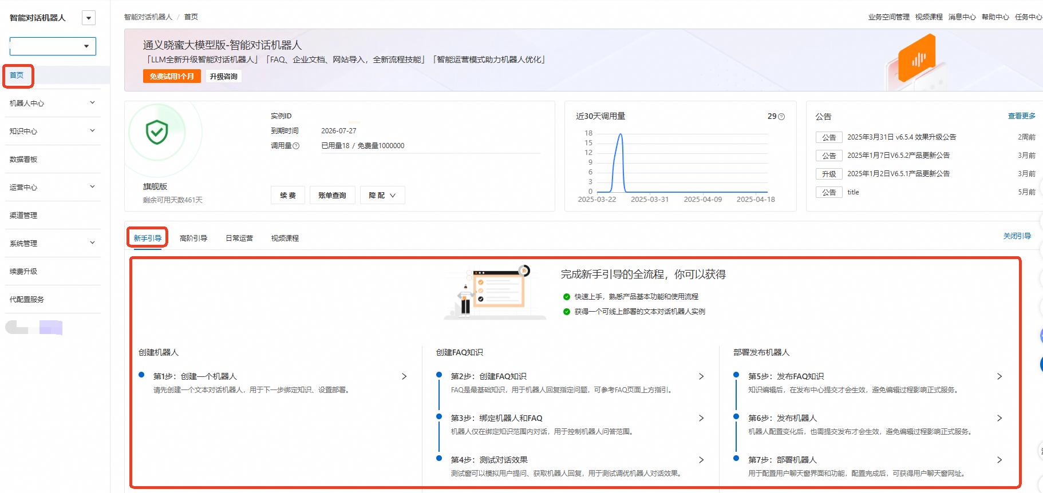This screenshot has height=493, width=1043.
Task: Open step 第2步：创建FAQ知识
Action: [488, 376]
